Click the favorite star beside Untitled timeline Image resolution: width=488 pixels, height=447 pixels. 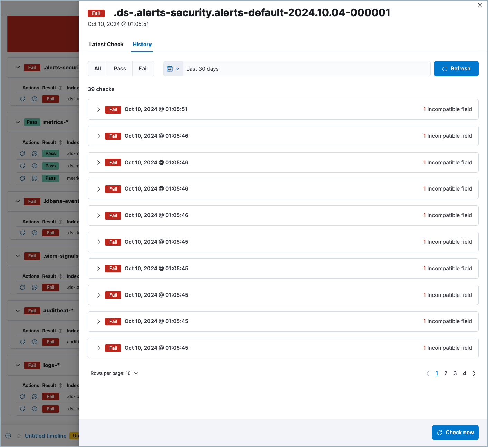click(x=19, y=436)
